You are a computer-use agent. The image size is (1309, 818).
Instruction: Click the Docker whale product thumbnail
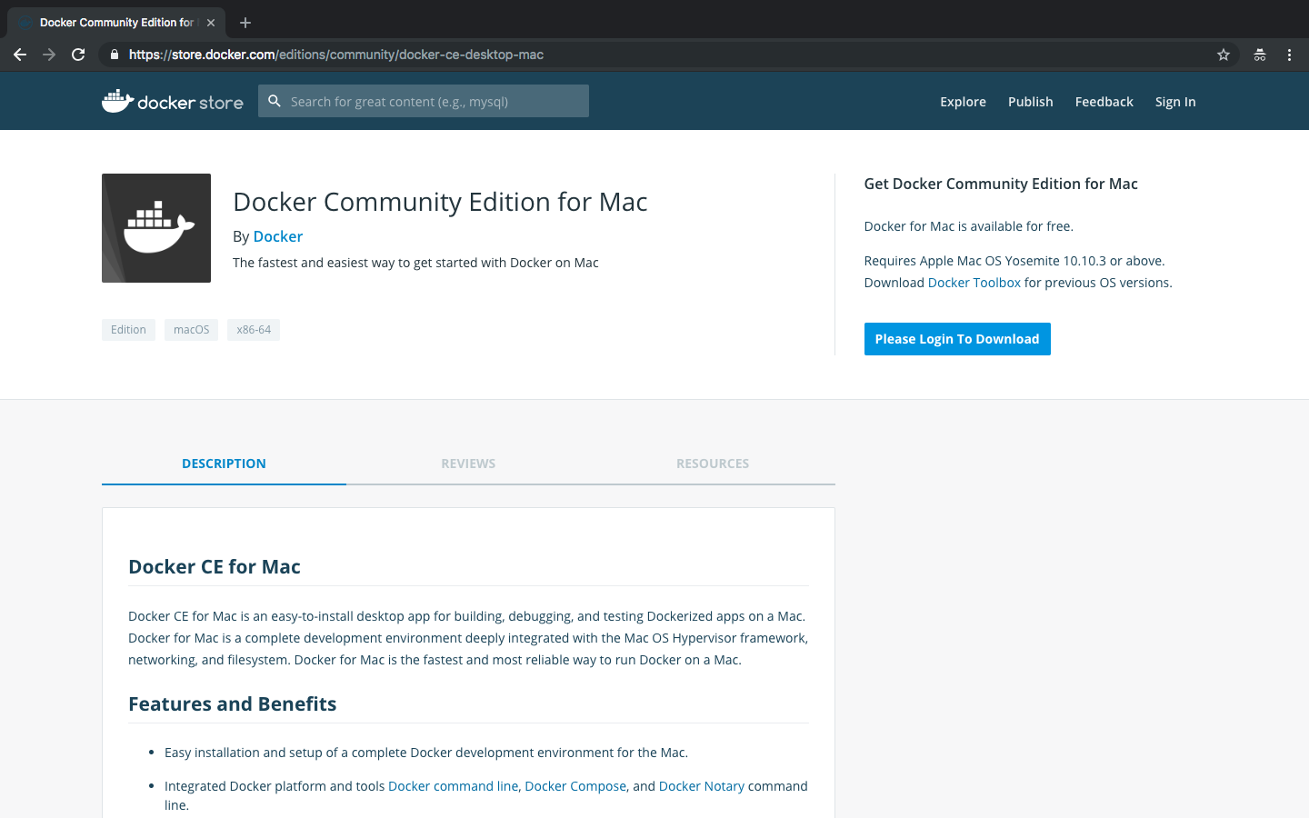tap(156, 228)
